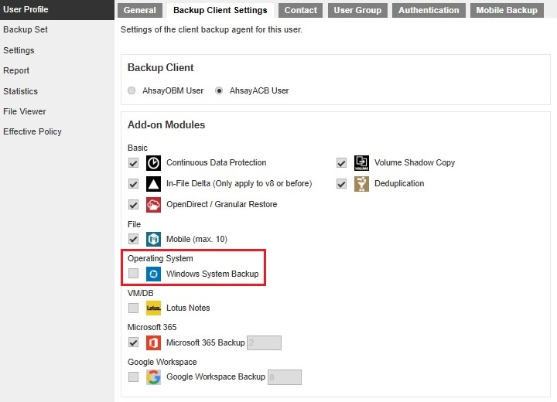This screenshot has height=402, width=557.
Task: Select the AhsayOBM User radio button
Action: 132,90
